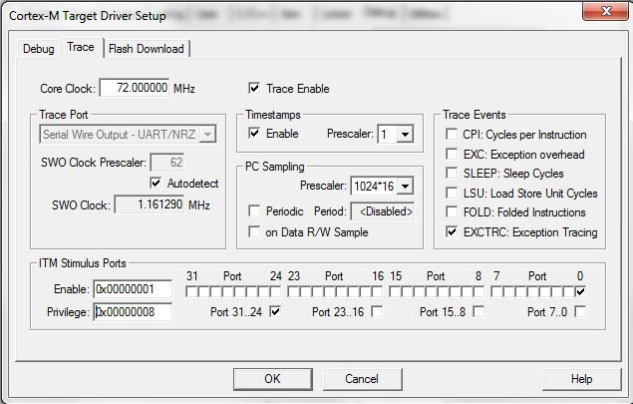Toggle Timestamps Enable checkbox
Viewport: 633px width, 404px height.
tap(254, 133)
